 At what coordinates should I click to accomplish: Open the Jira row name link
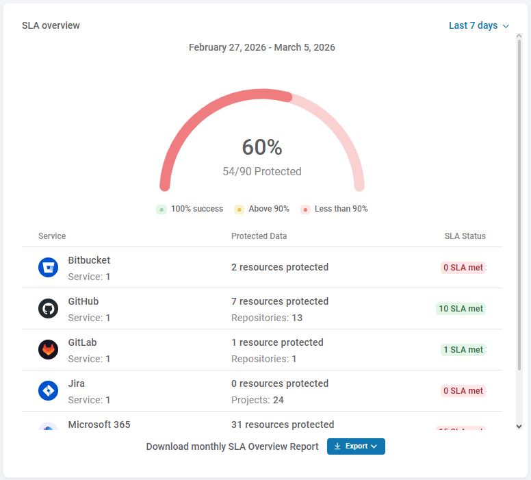[77, 384]
